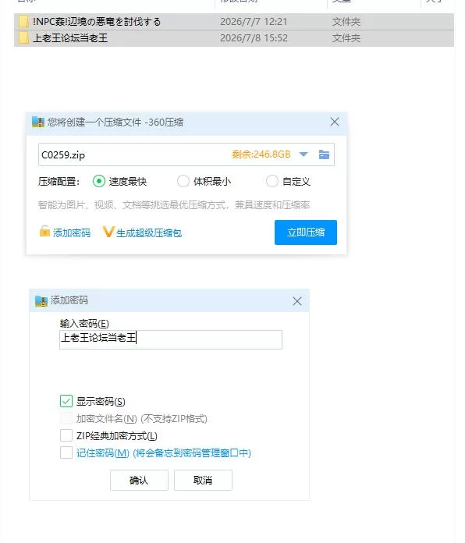This screenshot has width=465, height=543.
Task: Confirm password with the 确认 button
Action: coord(139,480)
